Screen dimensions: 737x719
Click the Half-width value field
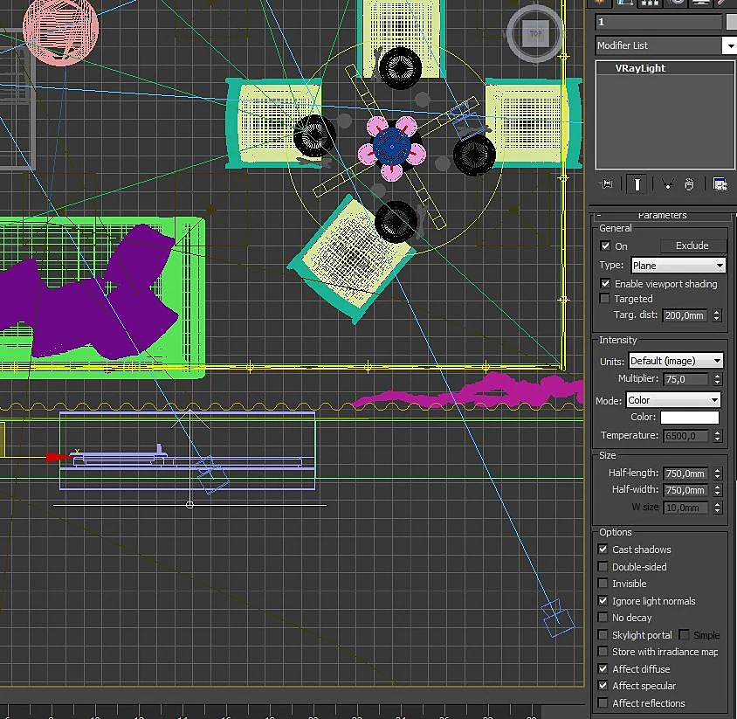point(685,490)
